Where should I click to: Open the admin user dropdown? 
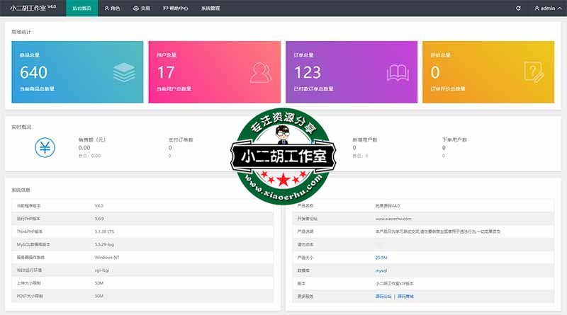(x=546, y=8)
